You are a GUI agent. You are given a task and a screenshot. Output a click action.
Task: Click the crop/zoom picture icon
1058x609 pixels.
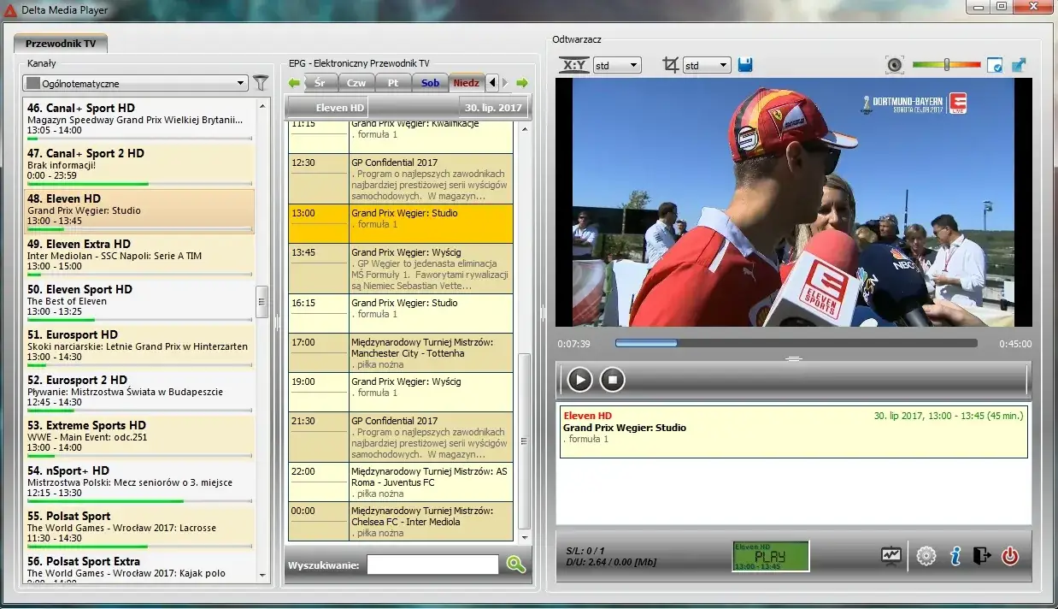[672, 64]
